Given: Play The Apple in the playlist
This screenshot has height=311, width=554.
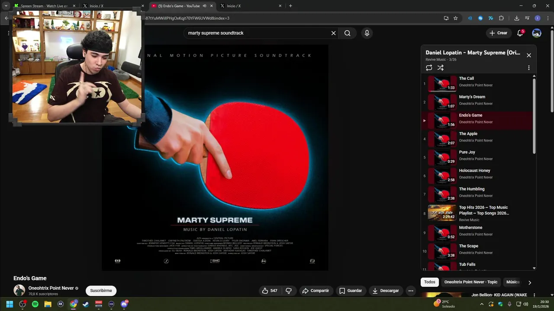Looking at the screenshot, I should coord(477,139).
